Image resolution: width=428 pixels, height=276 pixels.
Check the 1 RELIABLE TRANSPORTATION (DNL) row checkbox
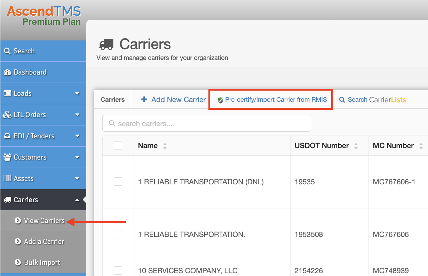point(118,182)
